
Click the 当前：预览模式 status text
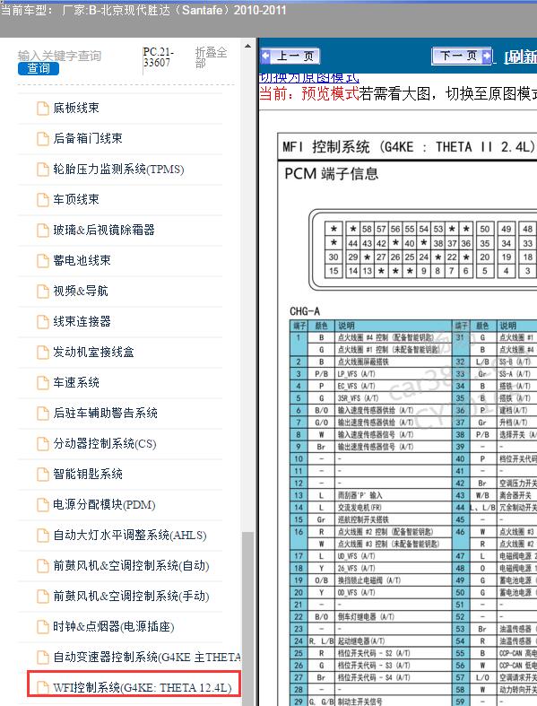click(x=309, y=93)
